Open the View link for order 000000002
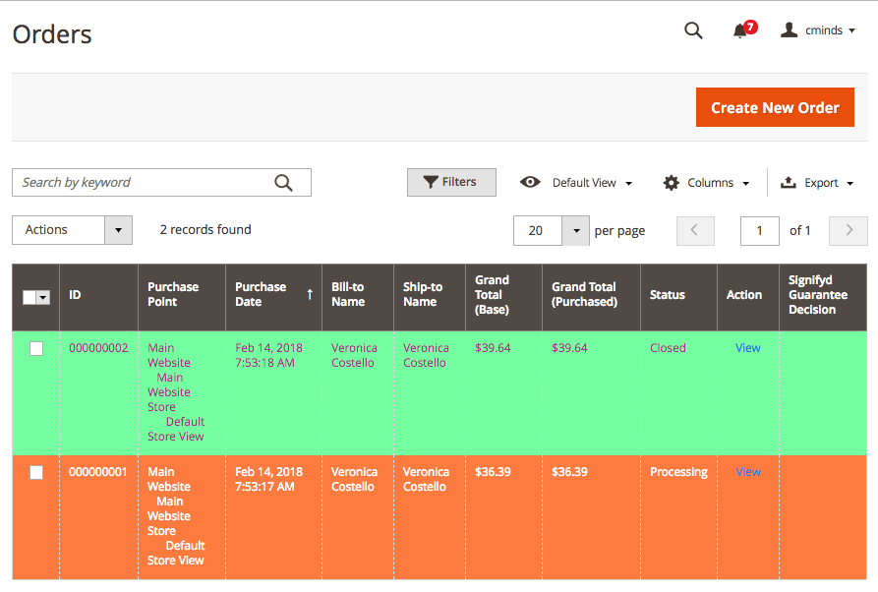Screen dimensions: 878x592 click(747, 348)
